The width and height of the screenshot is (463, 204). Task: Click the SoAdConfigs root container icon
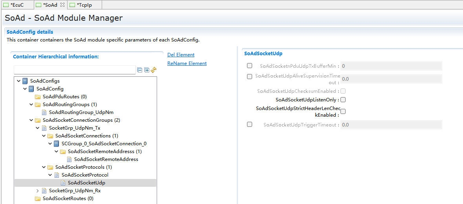(x=25, y=81)
